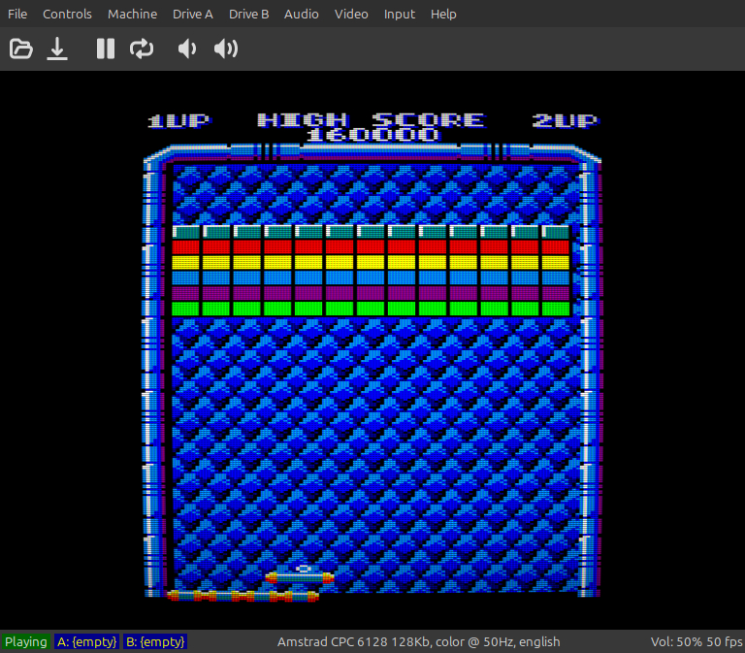
Task: Click the Vol: 50% status text
Action: point(673,641)
